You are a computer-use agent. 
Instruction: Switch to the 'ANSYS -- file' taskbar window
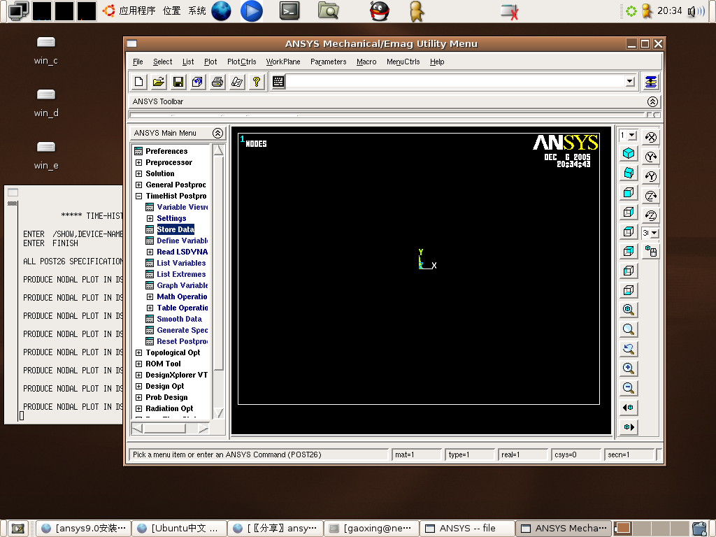coord(467,529)
